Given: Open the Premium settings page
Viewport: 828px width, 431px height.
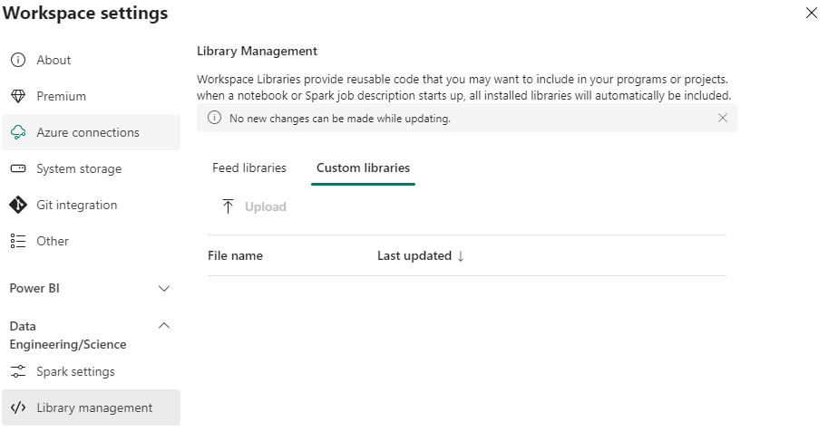Looking at the screenshot, I should [91, 97].
